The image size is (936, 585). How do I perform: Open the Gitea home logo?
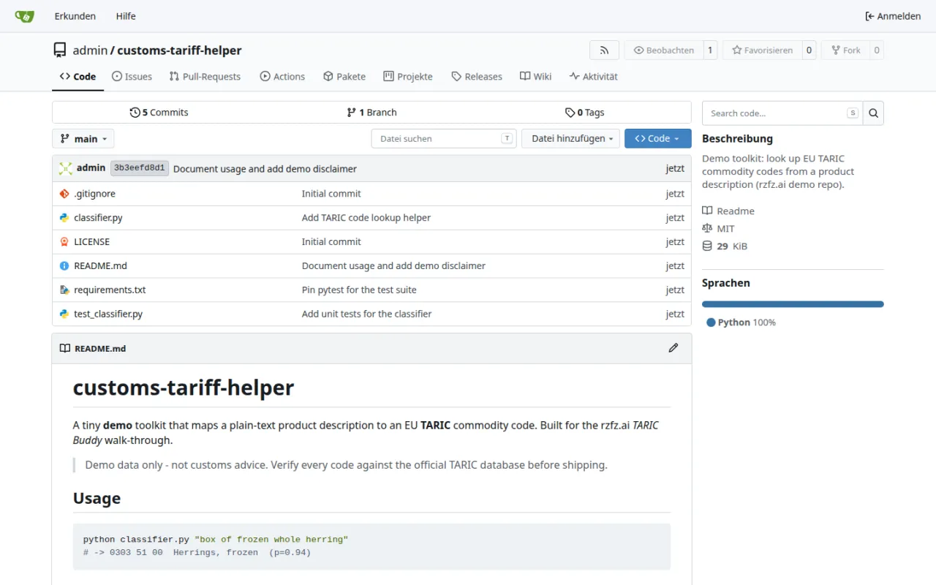(x=24, y=16)
